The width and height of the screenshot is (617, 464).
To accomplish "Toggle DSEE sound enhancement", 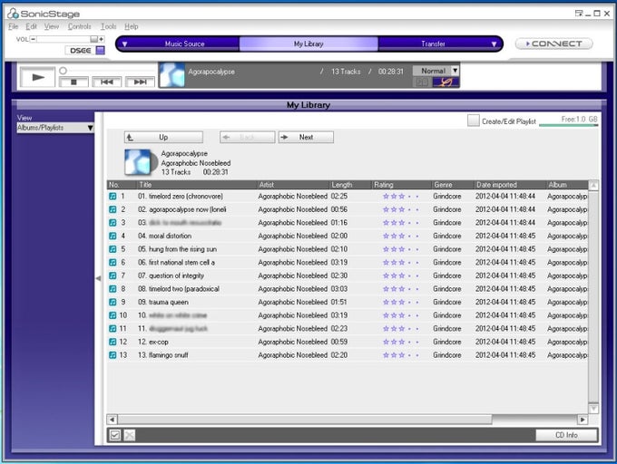I will click(85, 50).
